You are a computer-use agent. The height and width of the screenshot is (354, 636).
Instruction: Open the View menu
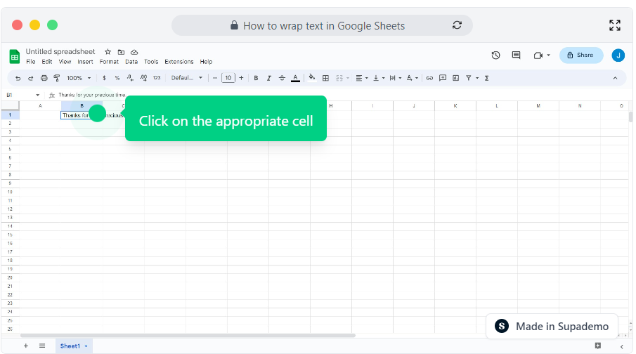[65, 62]
